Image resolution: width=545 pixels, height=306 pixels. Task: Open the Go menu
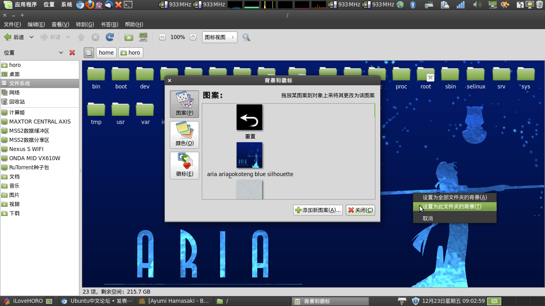pyautogui.click(x=85, y=24)
